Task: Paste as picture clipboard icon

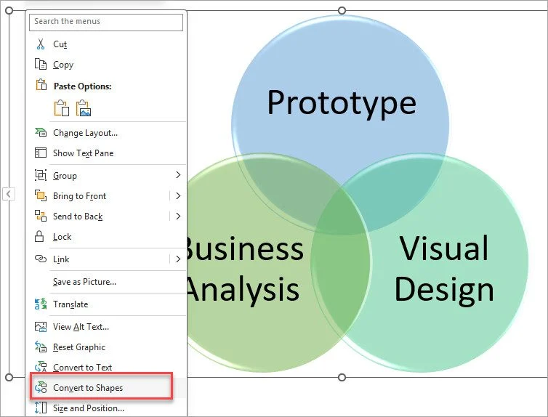Action: click(84, 108)
